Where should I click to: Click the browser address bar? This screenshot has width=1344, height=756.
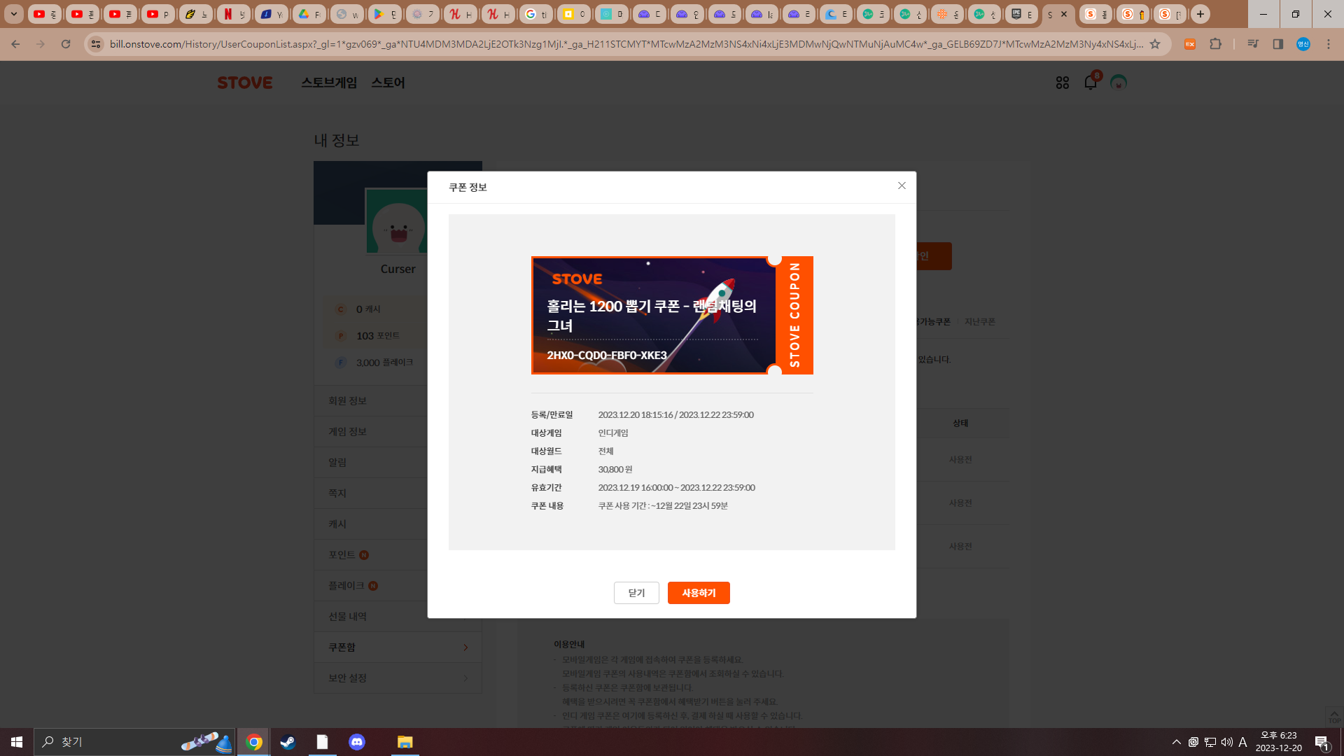click(626, 44)
